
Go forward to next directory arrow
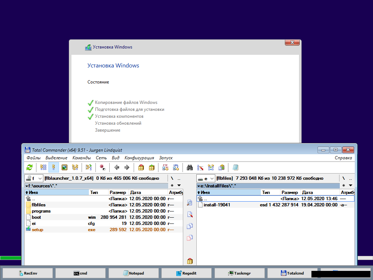point(127,167)
